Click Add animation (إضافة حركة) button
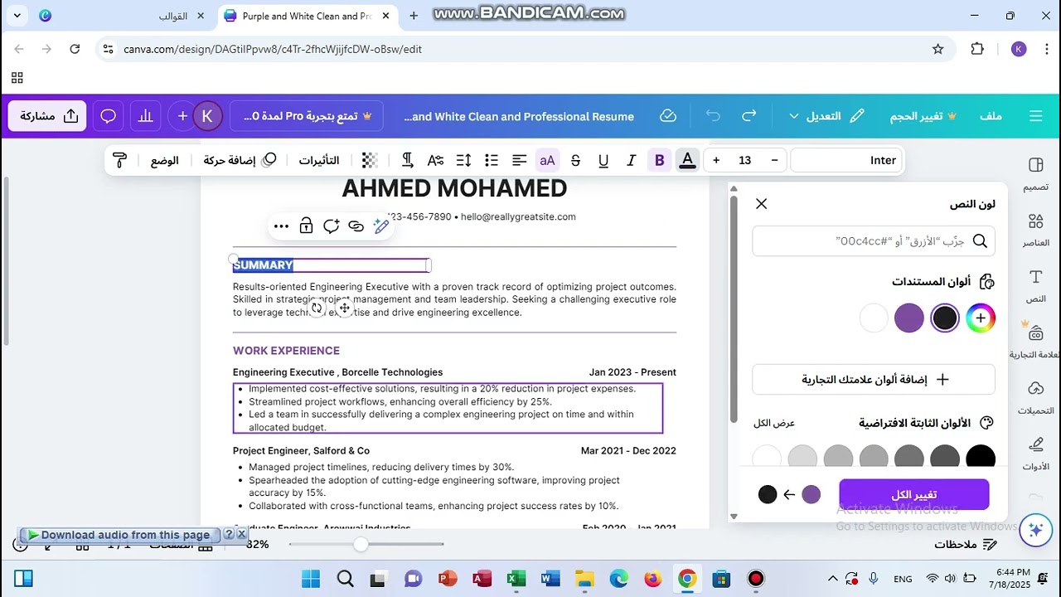This screenshot has width=1061, height=597. [x=240, y=160]
